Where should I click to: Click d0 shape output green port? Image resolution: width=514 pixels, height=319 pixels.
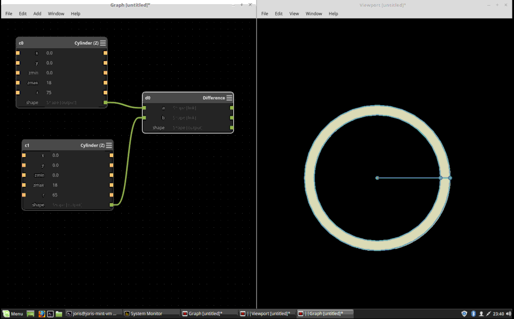(x=232, y=128)
